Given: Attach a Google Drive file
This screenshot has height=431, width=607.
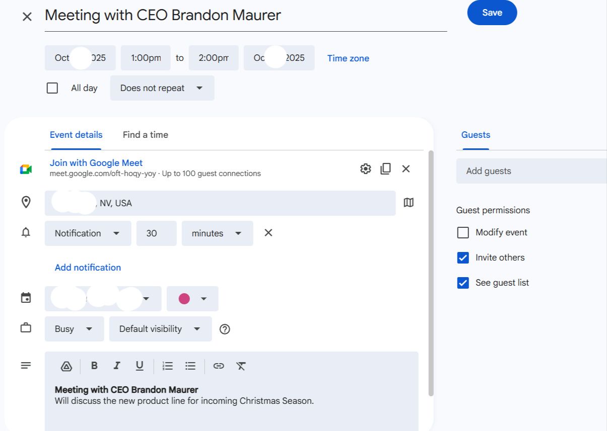Looking at the screenshot, I should [66, 366].
